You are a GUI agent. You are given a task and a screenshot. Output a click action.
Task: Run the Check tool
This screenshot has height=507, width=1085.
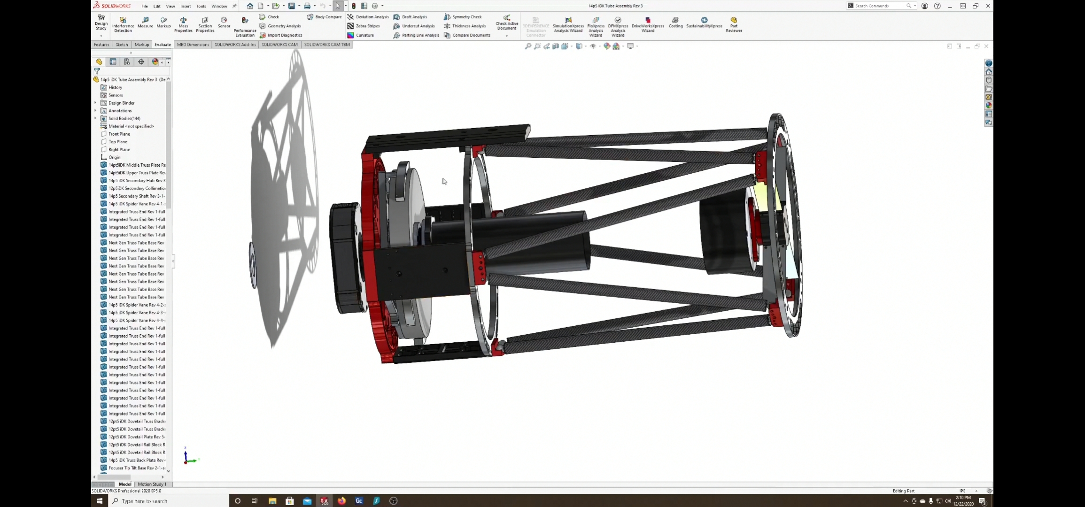pyautogui.click(x=269, y=17)
